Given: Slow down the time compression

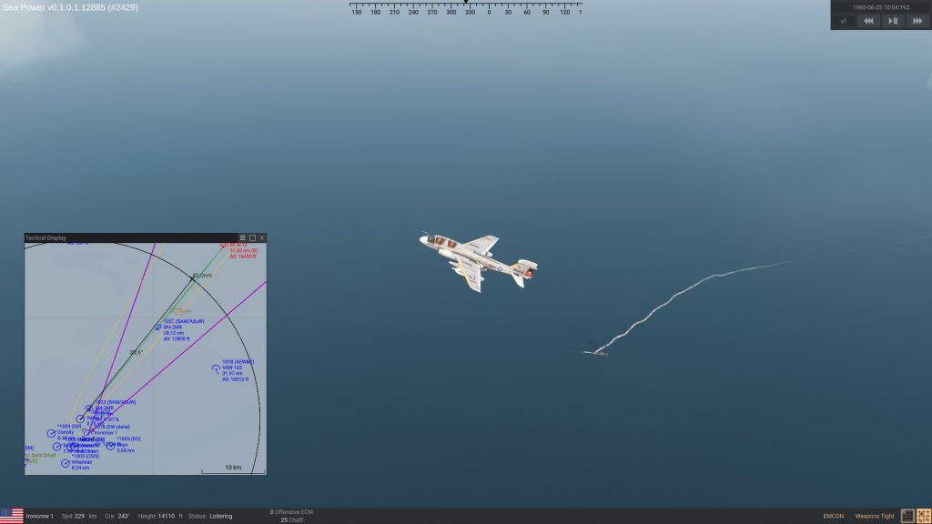Looking at the screenshot, I should 868,21.
